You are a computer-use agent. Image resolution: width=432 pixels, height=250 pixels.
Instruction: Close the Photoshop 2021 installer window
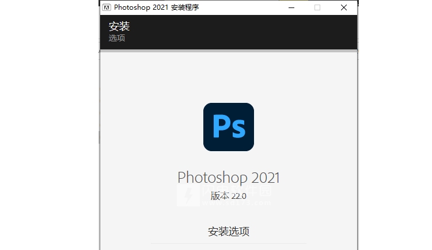tap(344, 7)
